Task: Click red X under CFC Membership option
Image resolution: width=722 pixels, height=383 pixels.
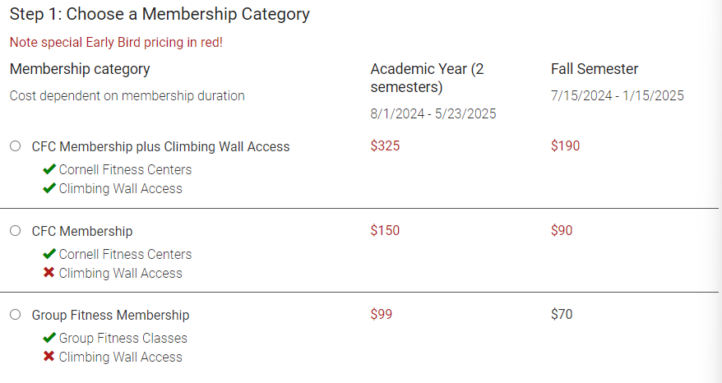Action: point(49,273)
